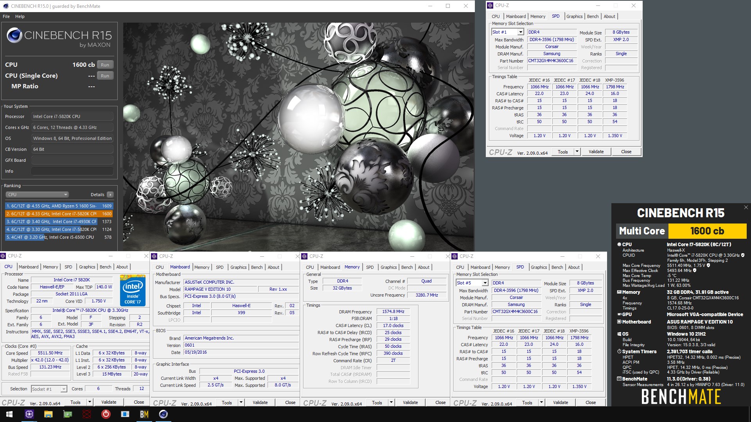The width and height of the screenshot is (751, 422).
Task: Run the CPU Single Core benchmark
Action: coord(105,76)
